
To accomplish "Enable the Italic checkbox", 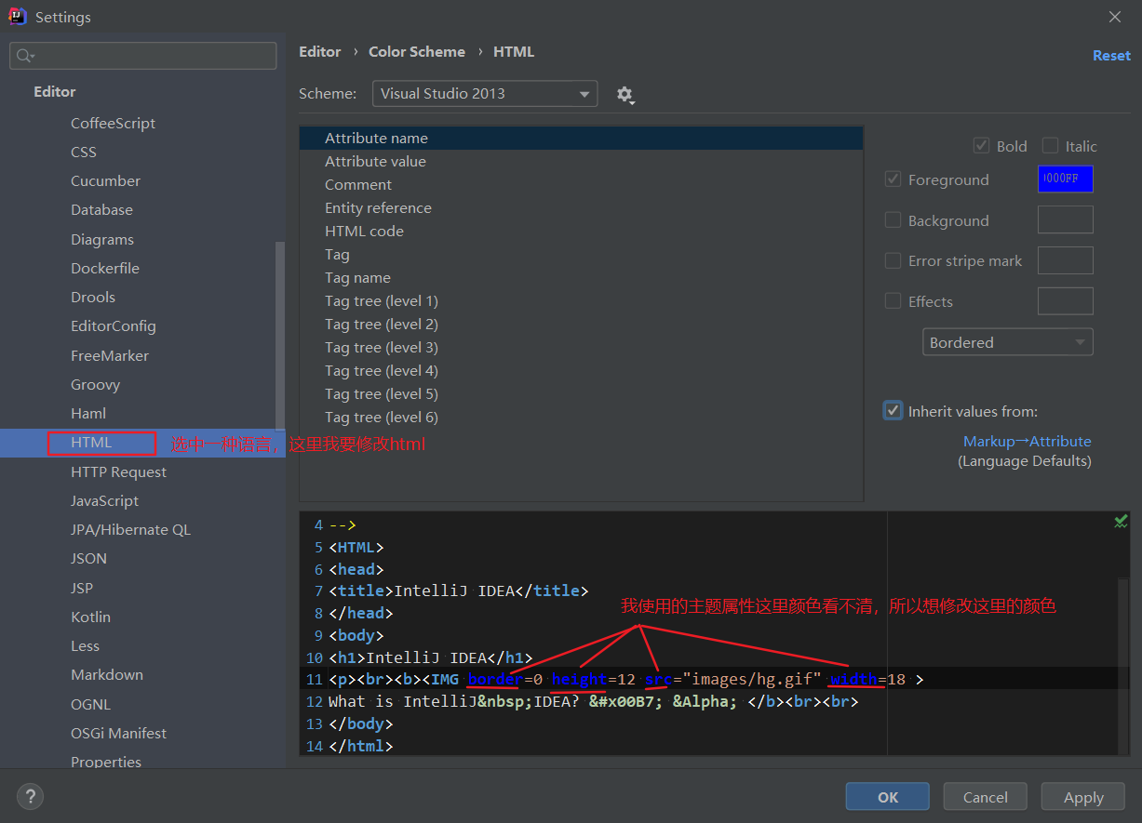I will pos(1051,146).
